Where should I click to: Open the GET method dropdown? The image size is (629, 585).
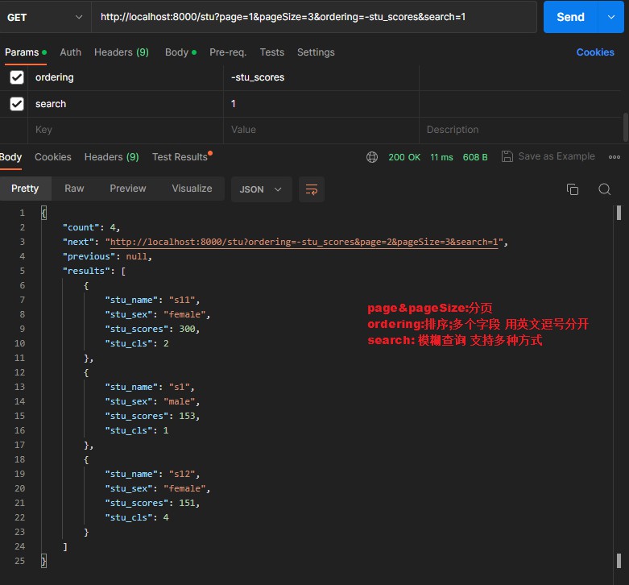coord(45,17)
